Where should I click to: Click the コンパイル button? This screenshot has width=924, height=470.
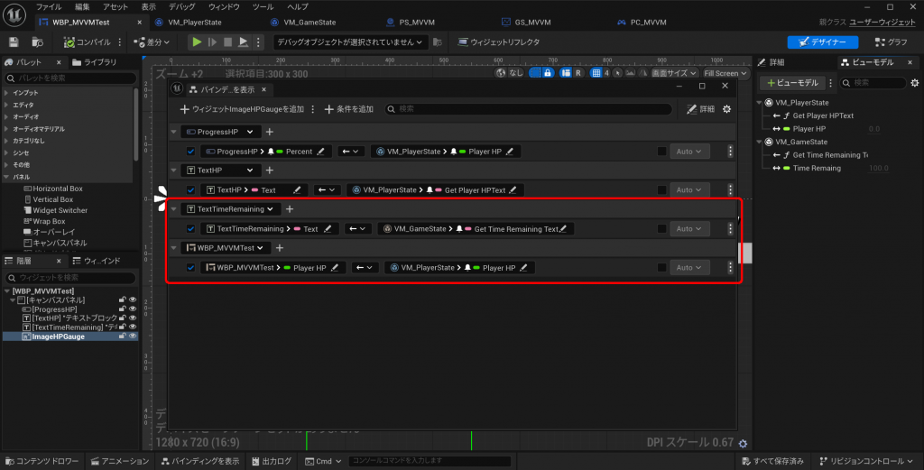[88, 41]
